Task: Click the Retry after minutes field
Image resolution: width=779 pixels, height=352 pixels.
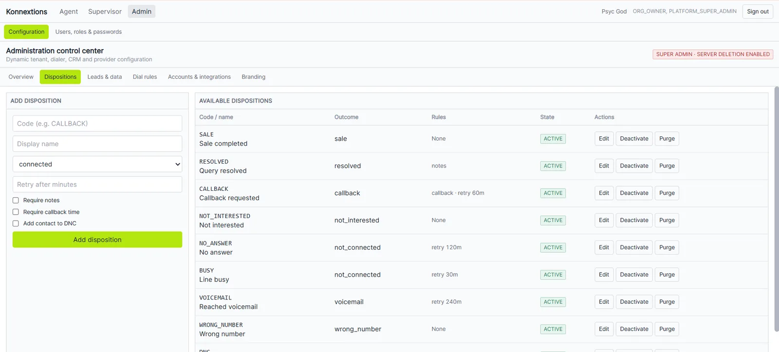Action: 97,185
